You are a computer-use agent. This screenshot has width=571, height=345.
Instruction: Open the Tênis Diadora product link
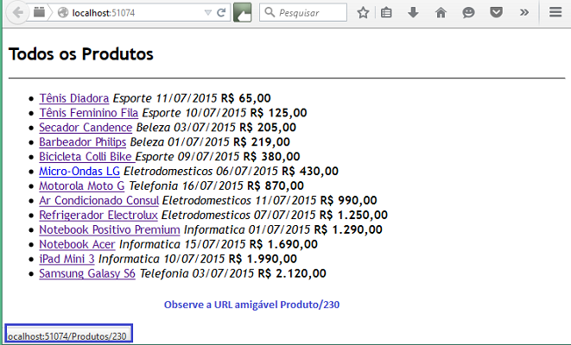coord(74,98)
